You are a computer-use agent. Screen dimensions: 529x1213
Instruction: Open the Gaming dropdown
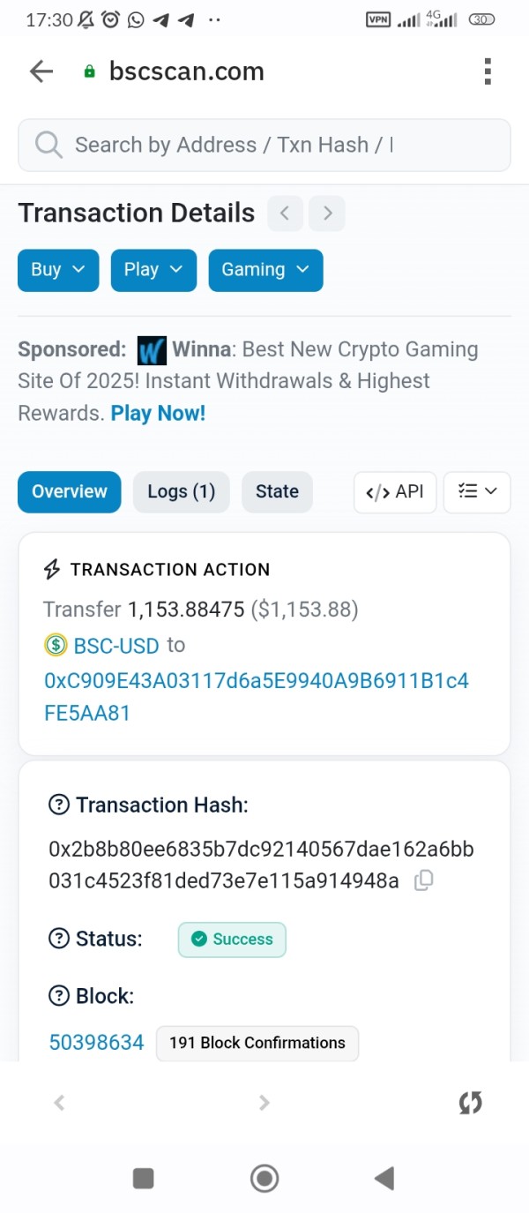tap(265, 270)
